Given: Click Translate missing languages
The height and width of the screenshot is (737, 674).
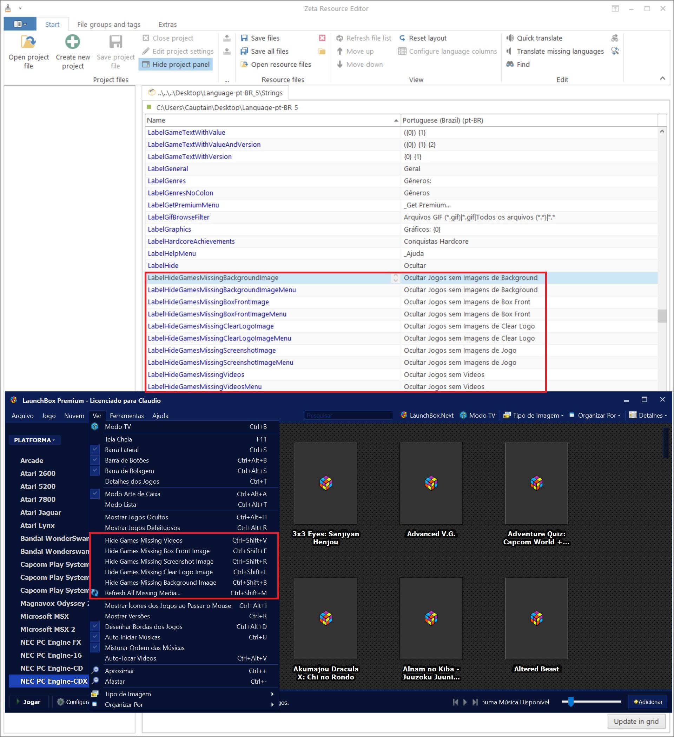Looking at the screenshot, I should coord(555,51).
